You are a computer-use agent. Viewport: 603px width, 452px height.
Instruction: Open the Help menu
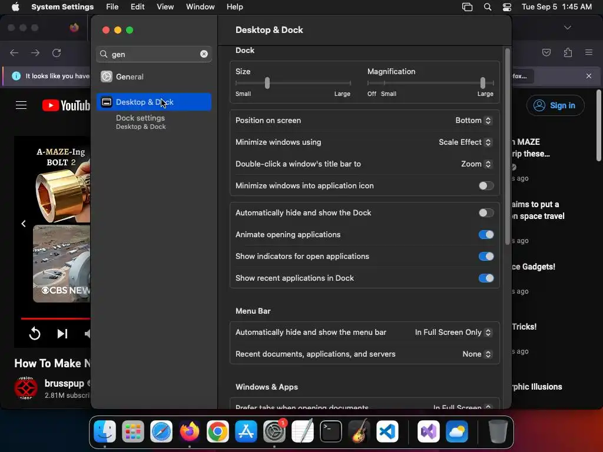[x=234, y=7]
